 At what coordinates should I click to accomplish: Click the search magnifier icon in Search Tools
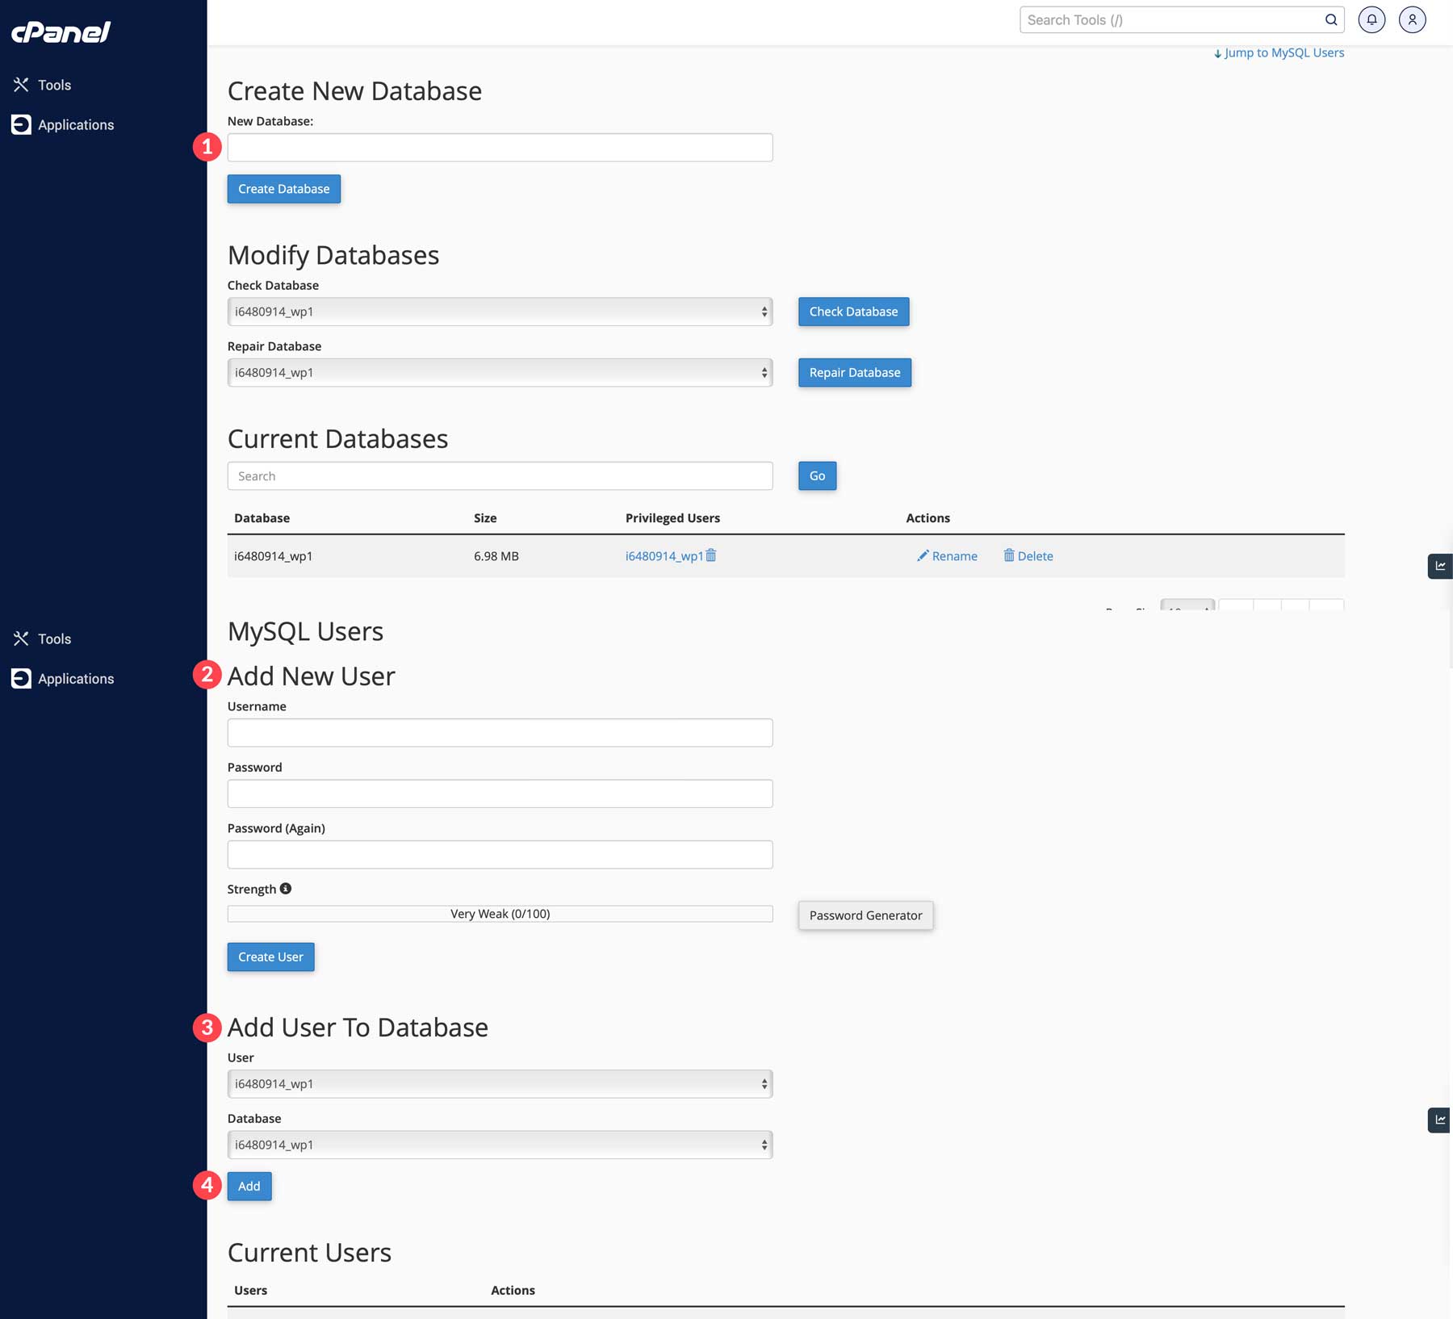click(1329, 19)
